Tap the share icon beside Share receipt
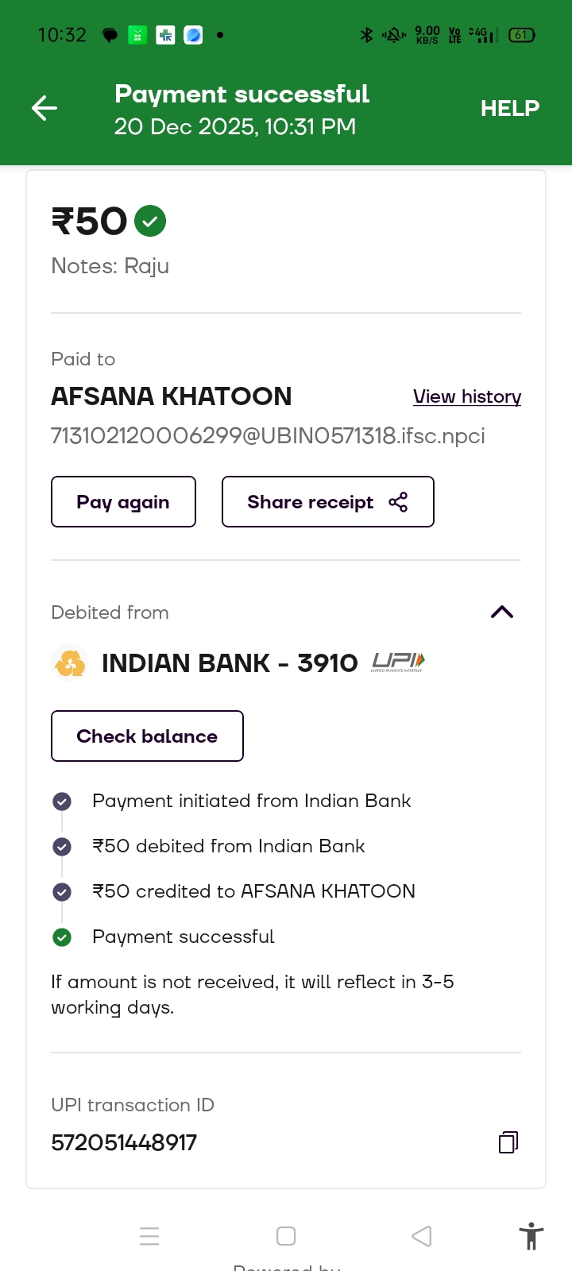 coord(398,502)
